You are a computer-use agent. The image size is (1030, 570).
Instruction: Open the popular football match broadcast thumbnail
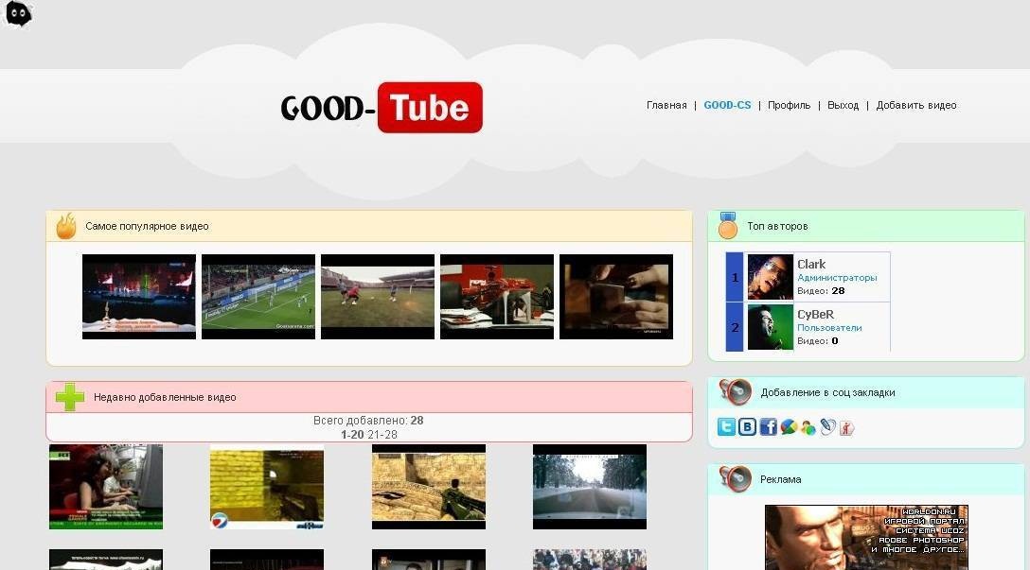(x=258, y=297)
